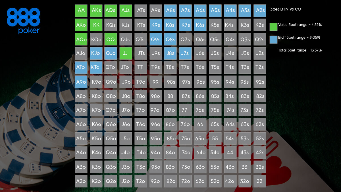The height and width of the screenshot is (192, 341).
Task: Click the 888 poker logo
Action: click(x=23, y=21)
